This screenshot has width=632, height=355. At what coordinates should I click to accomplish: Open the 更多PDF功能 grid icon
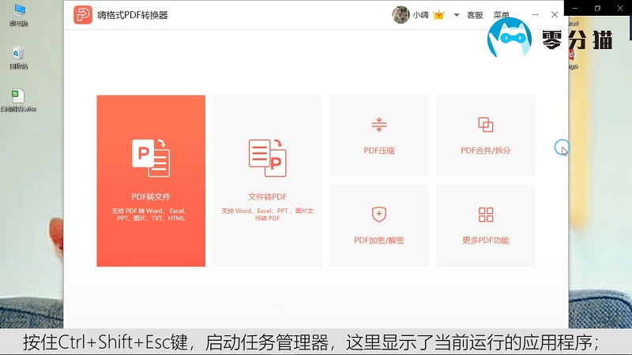(486, 215)
